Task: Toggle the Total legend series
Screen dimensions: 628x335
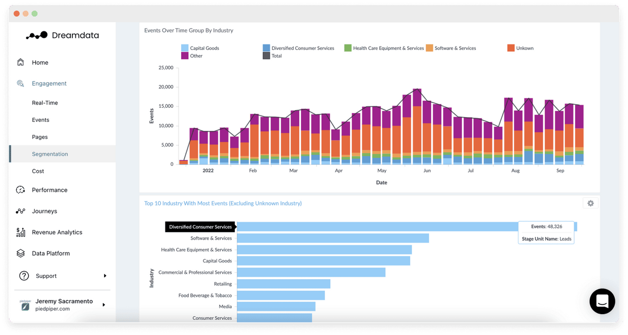Action: pos(272,56)
